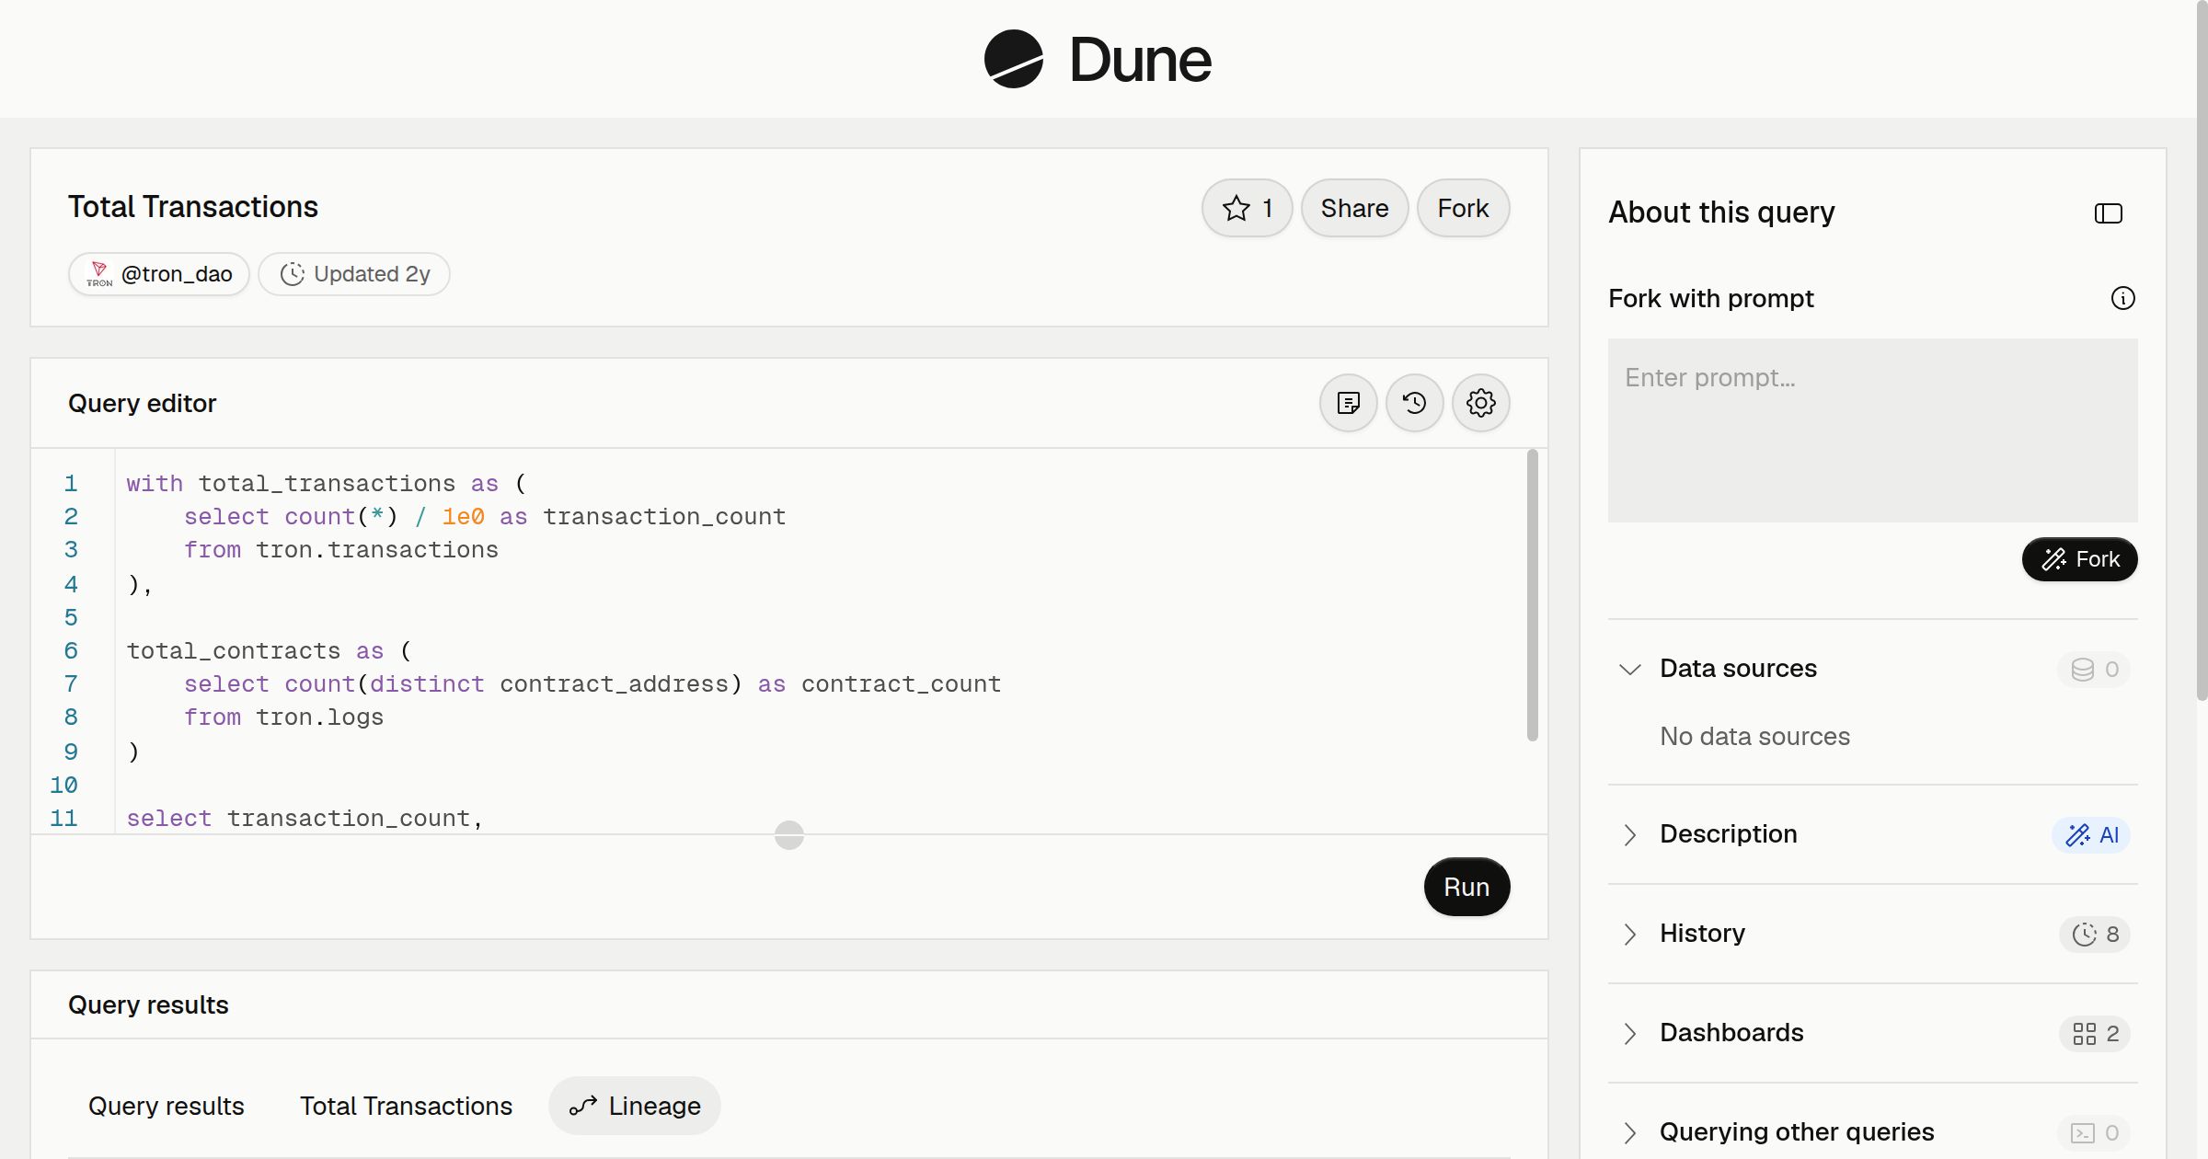Open version history clock icon in editor

(1414, 403)
